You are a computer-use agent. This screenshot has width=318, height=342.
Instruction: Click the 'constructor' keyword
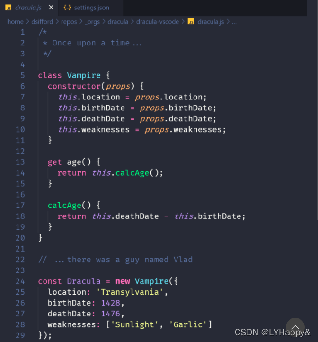coord(74,86)
